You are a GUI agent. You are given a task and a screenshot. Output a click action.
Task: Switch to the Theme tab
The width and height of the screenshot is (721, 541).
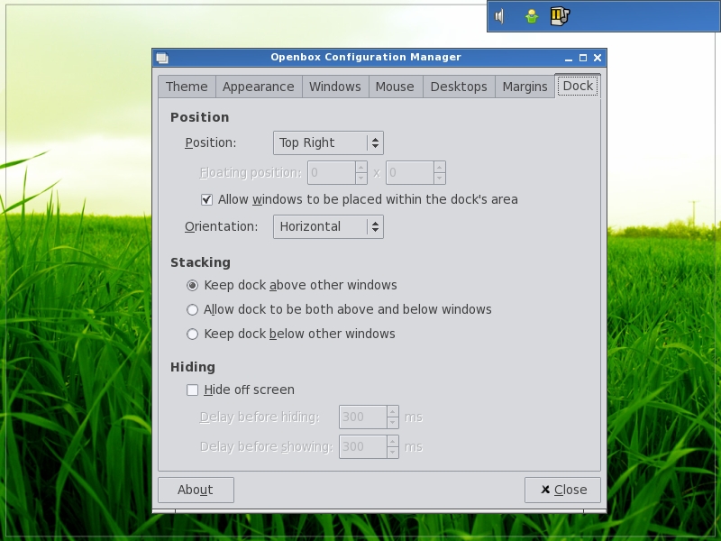(x=187, y=87)
